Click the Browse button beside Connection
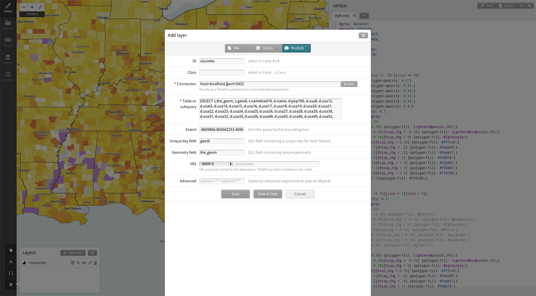536x296 pixels. 349,84
